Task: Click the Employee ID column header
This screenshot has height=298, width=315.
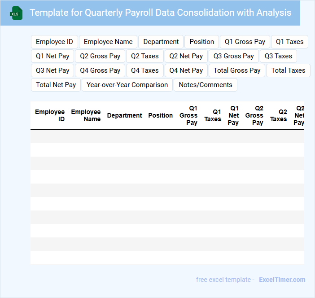Action: [x=50, y=115]
